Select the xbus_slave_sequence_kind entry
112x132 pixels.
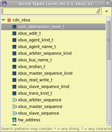[44, 87]
